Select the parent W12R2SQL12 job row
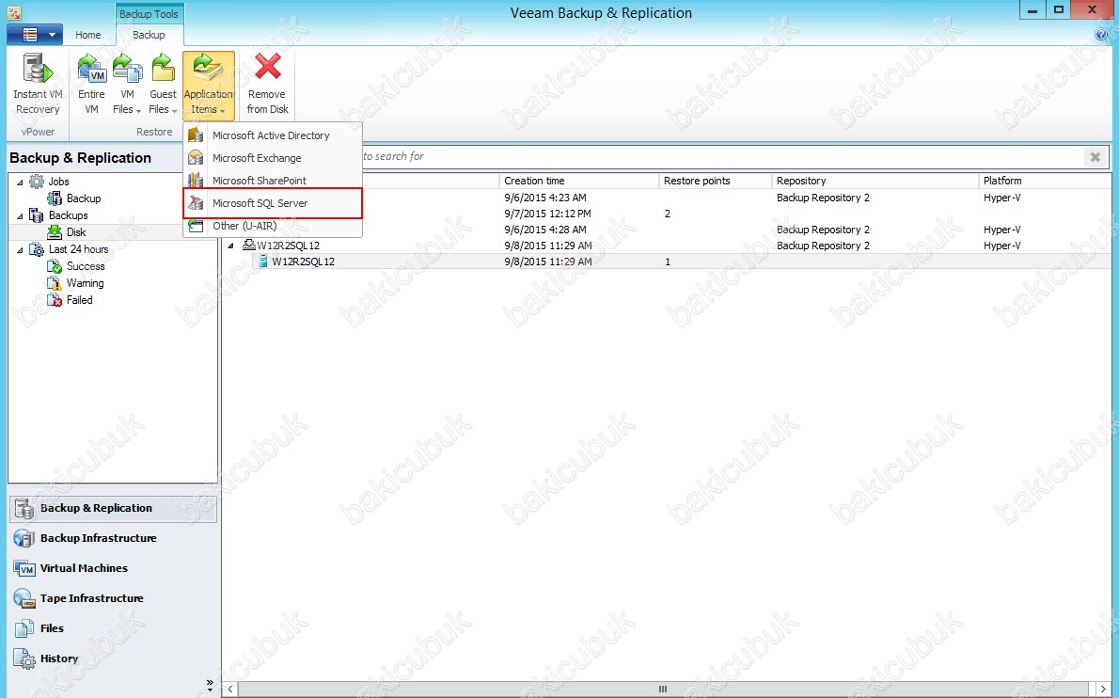The image size is (1119, 698). pyautogui.click(x=289, y=246)
